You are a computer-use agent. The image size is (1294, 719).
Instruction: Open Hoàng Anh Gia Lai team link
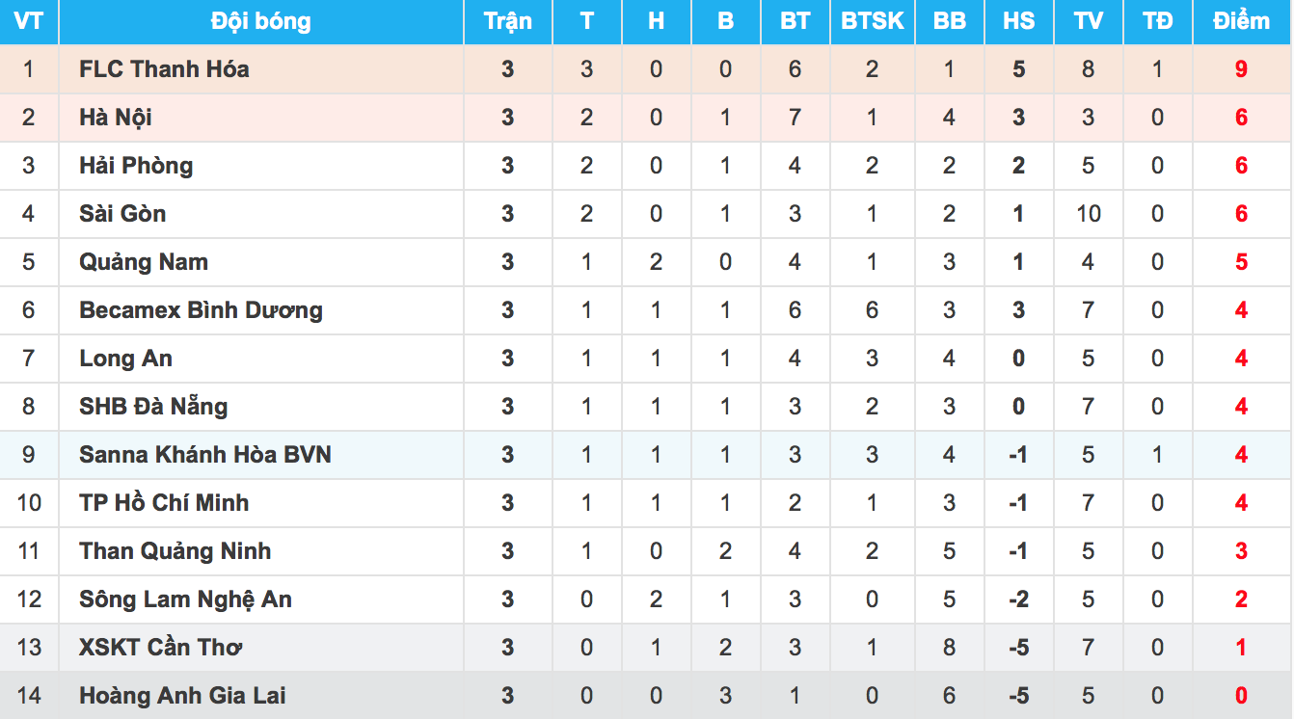coord(182,696)
